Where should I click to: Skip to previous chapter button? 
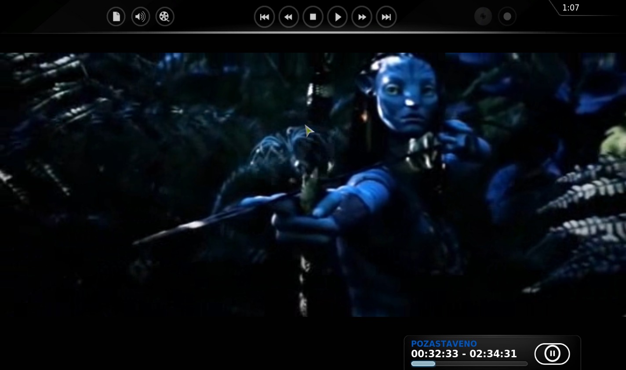click(264, 17)
